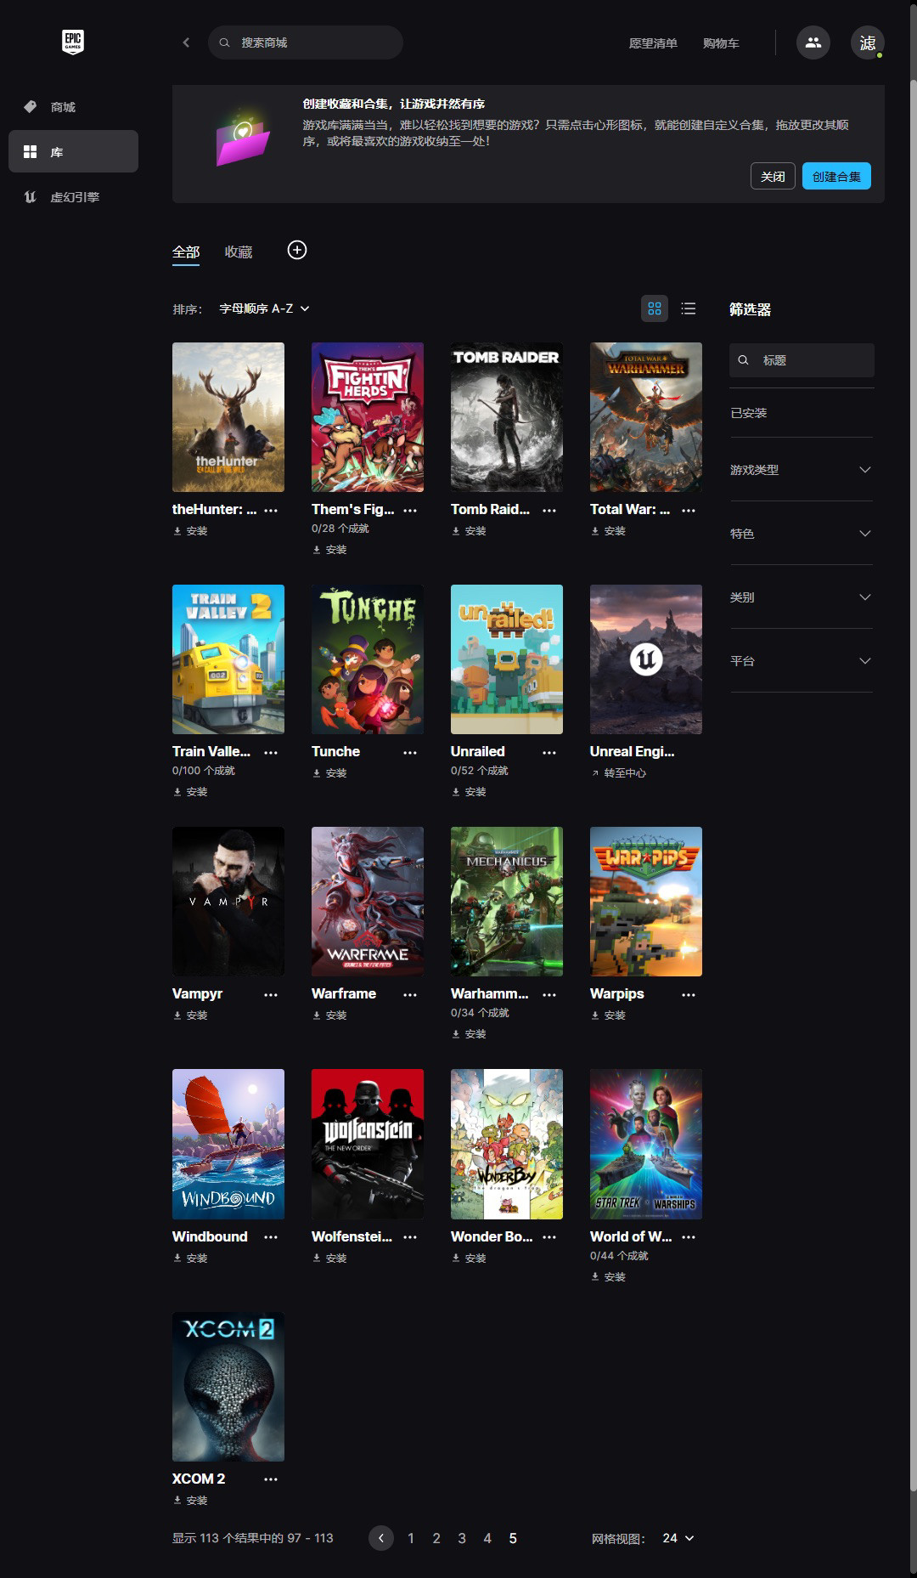
Task: Open the 商城 store in sidebar
Action: pyautogui.click(x=73, y=107)
